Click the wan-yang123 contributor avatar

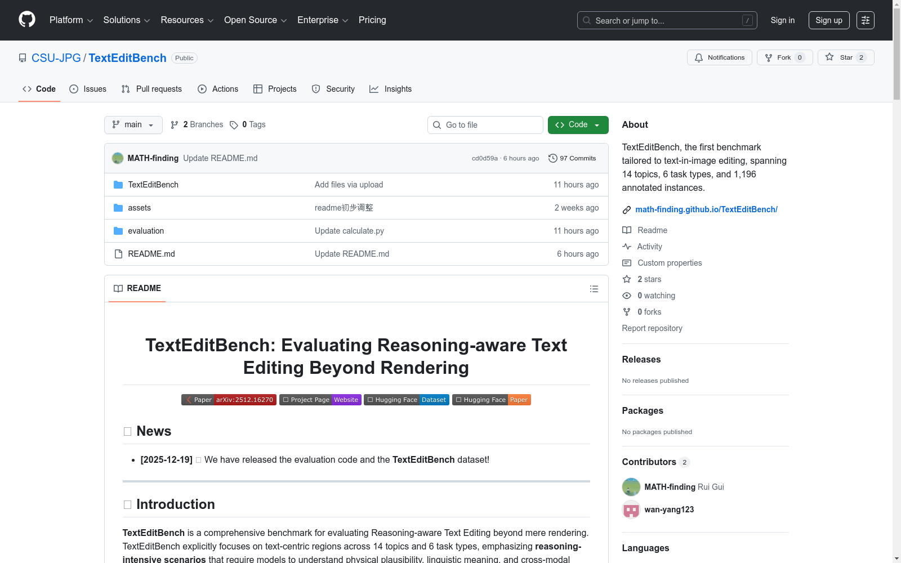(631, 510)
